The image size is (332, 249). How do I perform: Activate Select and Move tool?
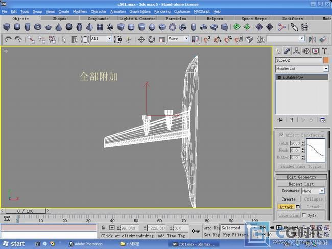pos(141,40)
